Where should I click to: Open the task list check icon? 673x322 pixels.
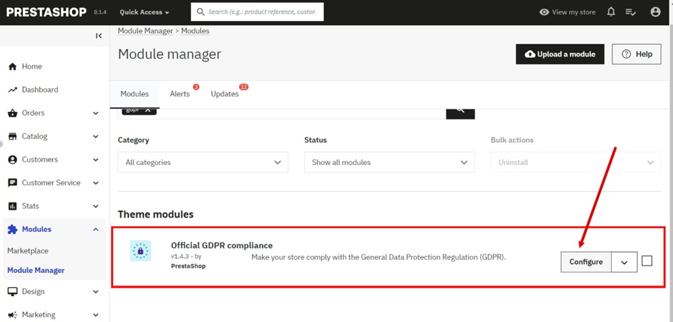pos(631,12)
